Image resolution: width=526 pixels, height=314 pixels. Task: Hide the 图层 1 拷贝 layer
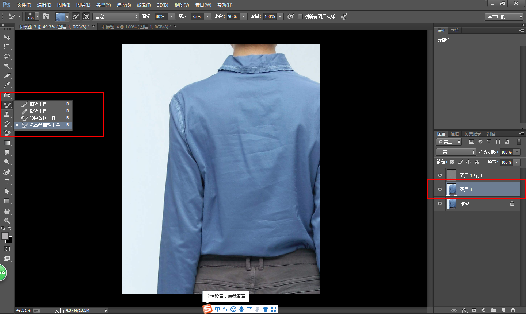coord(440,175)
